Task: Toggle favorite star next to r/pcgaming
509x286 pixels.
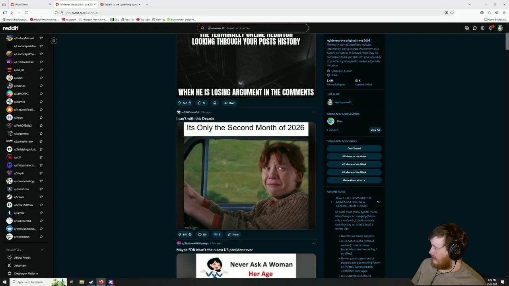Action: coord(41,133)
